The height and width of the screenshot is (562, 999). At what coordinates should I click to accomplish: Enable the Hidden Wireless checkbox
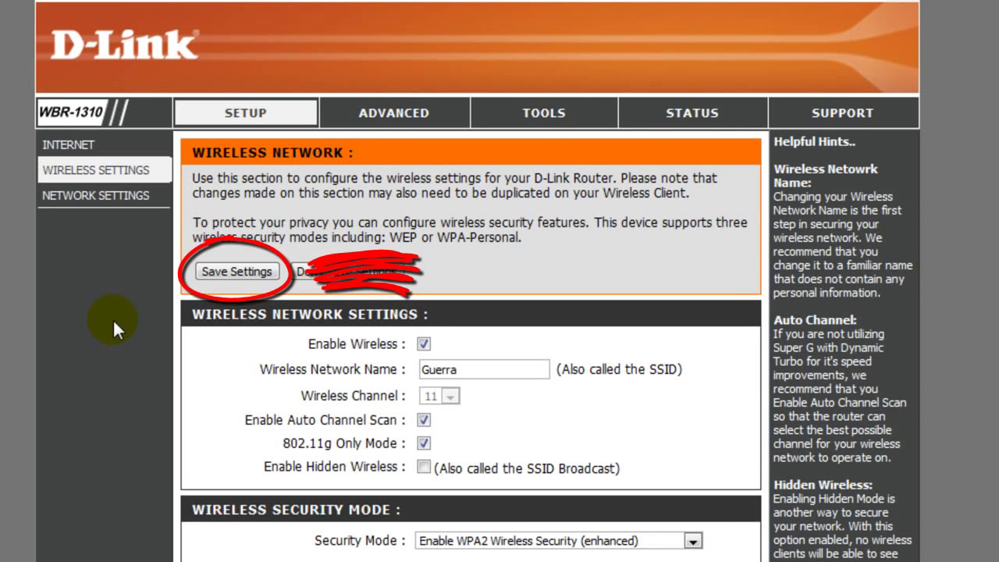pyautogui.click(x=424, y=467)
